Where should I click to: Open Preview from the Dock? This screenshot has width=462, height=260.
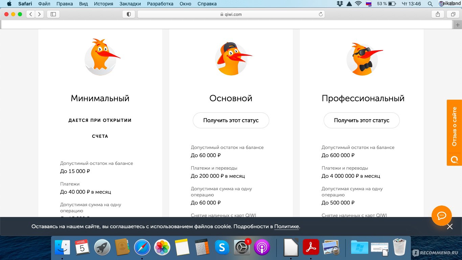(331, 247)
